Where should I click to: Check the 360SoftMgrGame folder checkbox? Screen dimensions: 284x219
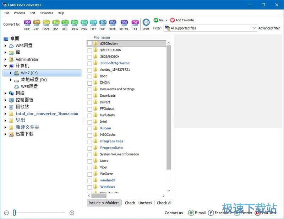tap(90, 63)
